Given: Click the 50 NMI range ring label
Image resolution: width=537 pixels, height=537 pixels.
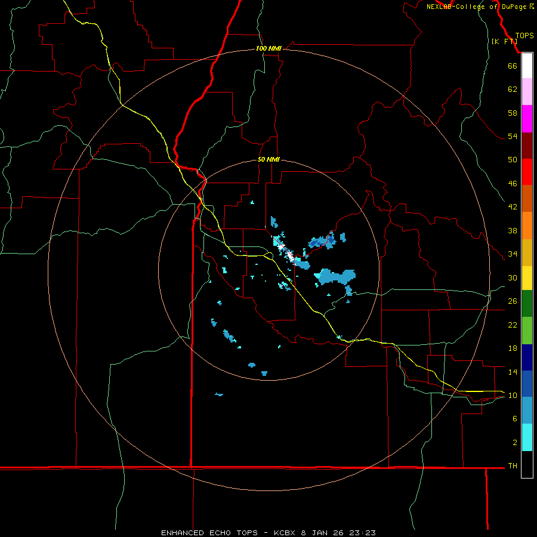Looking at the screenshot, I should click(268, 159).
